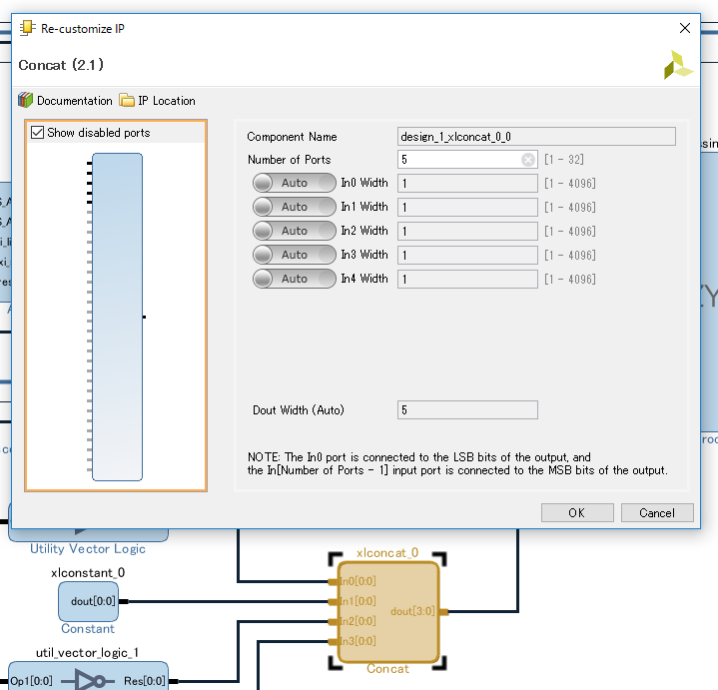The width and height of the screenshot is (718, 690).
Task: Open the Documentation book icon
Action: click(x=26, y=101)
